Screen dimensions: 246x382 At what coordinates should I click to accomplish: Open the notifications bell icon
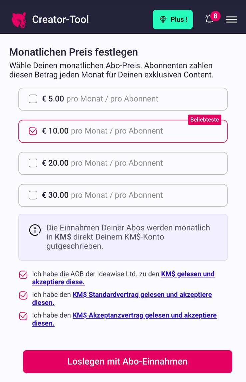coord(209,19)
